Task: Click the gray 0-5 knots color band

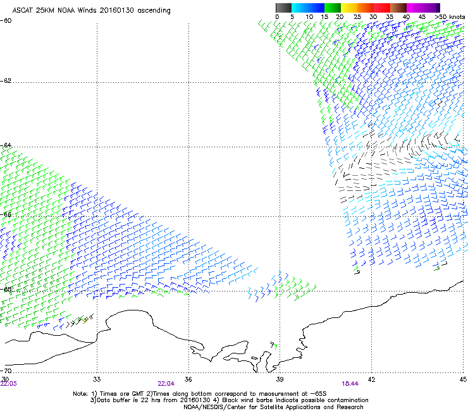Action: pos(283,8)
